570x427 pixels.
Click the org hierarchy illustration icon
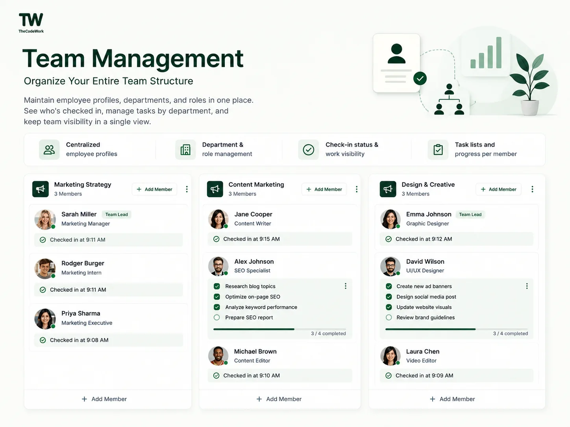449,99
